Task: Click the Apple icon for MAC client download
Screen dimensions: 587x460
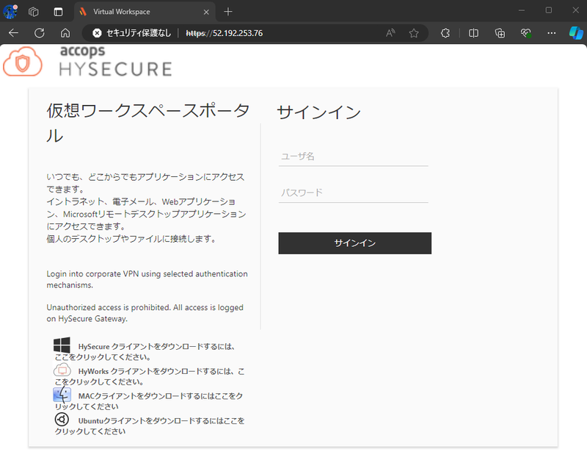Action: (x=62, y=395)
